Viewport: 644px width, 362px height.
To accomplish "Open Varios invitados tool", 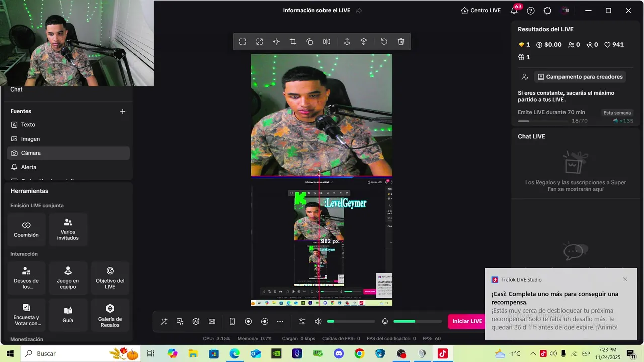I will 68,229.
